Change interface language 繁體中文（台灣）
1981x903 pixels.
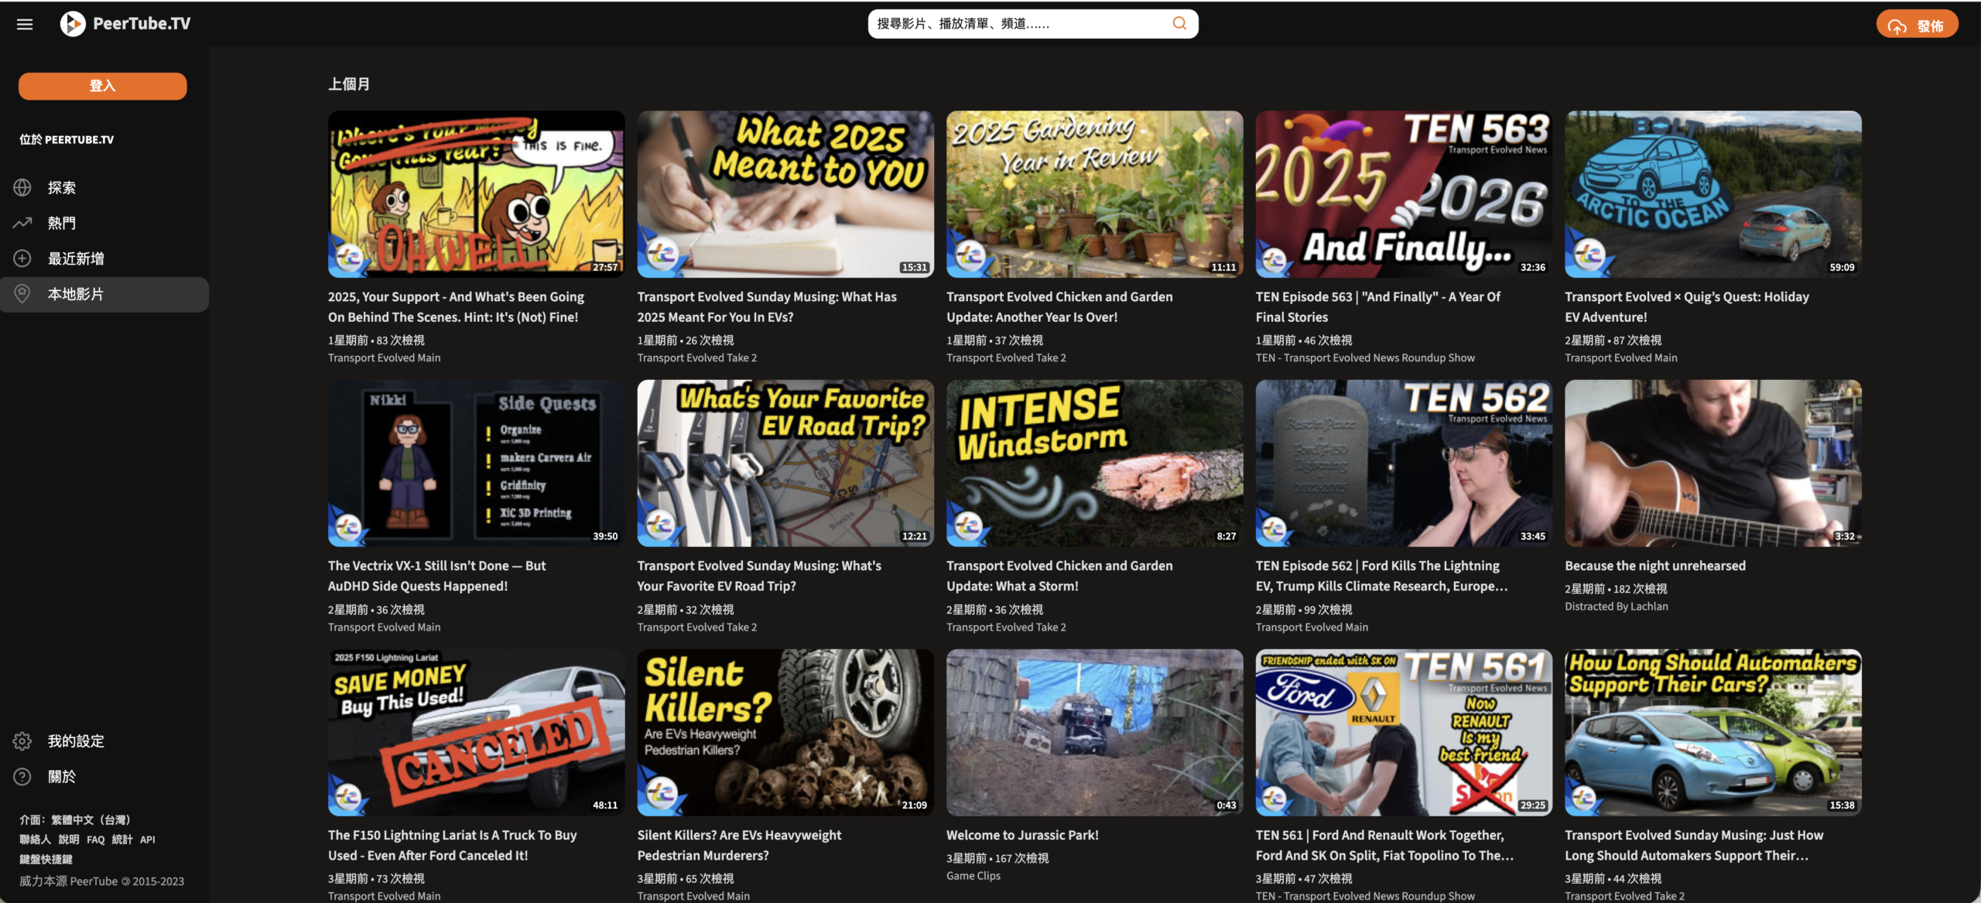(91, 819)
